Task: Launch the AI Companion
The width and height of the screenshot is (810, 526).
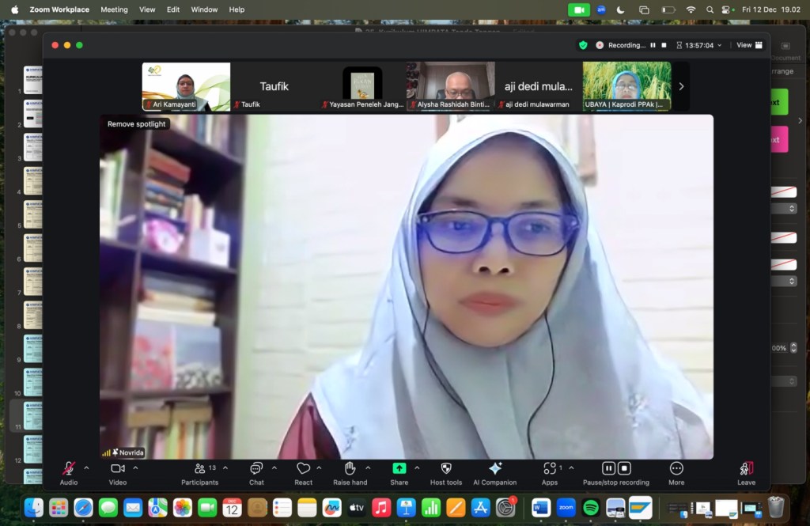Action: tap(495, 468)
